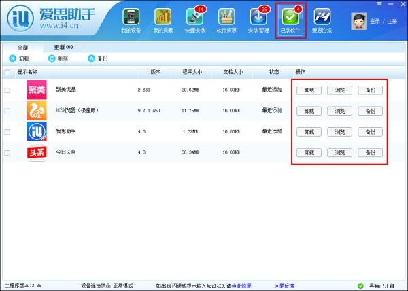Open 爱思论坛 forum icon
408x291 pixels.
click(x=322, y=16)
